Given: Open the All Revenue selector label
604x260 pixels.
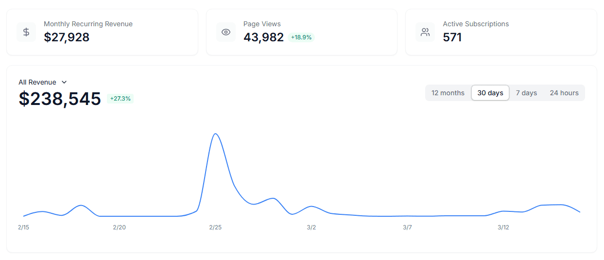Looking at the screenshot, I should click(x=37, y=82).
